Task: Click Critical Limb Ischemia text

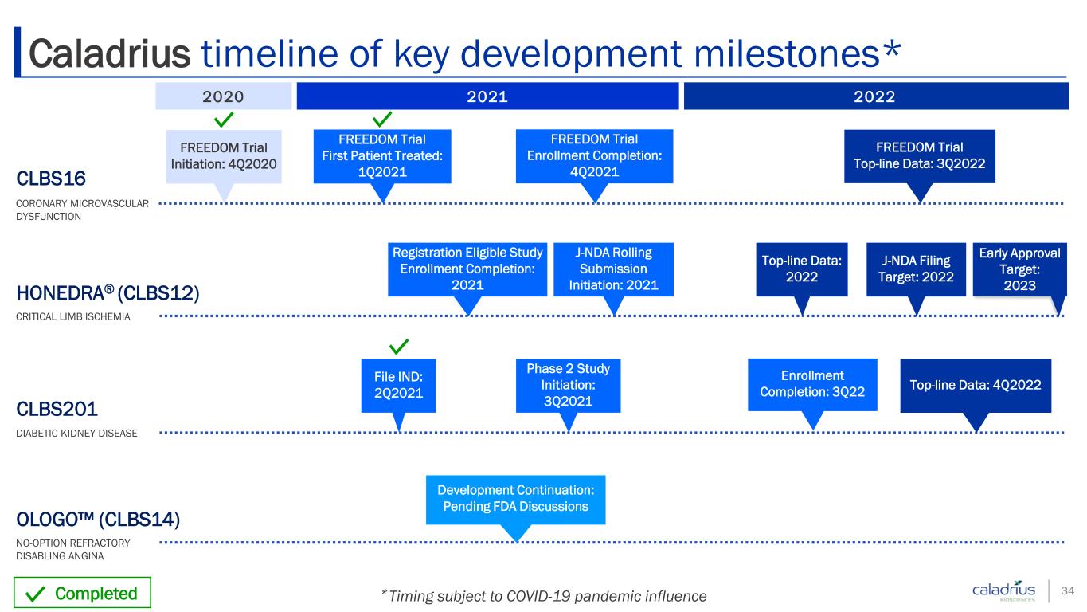Action: point(73,318)
